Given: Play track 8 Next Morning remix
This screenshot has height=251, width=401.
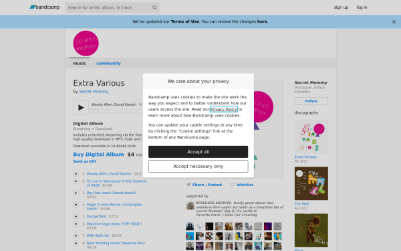Looking at the screenshot, I should click(76, 243).
